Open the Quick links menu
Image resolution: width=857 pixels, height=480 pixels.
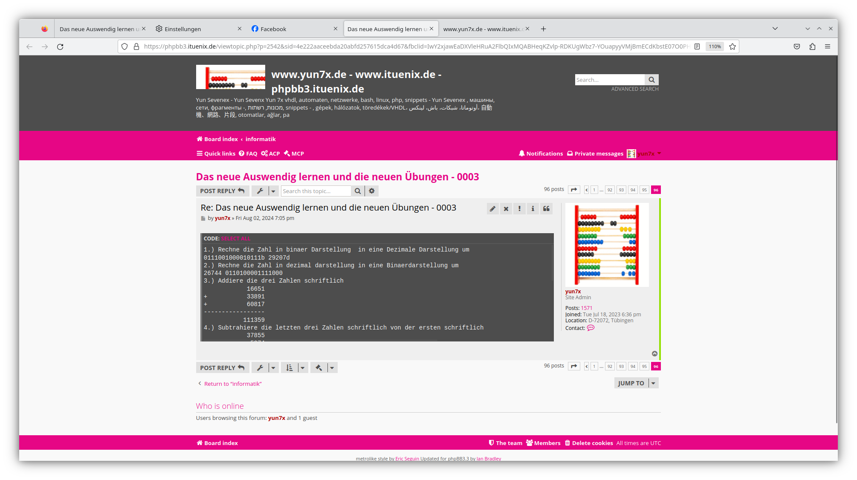point(216,153)
